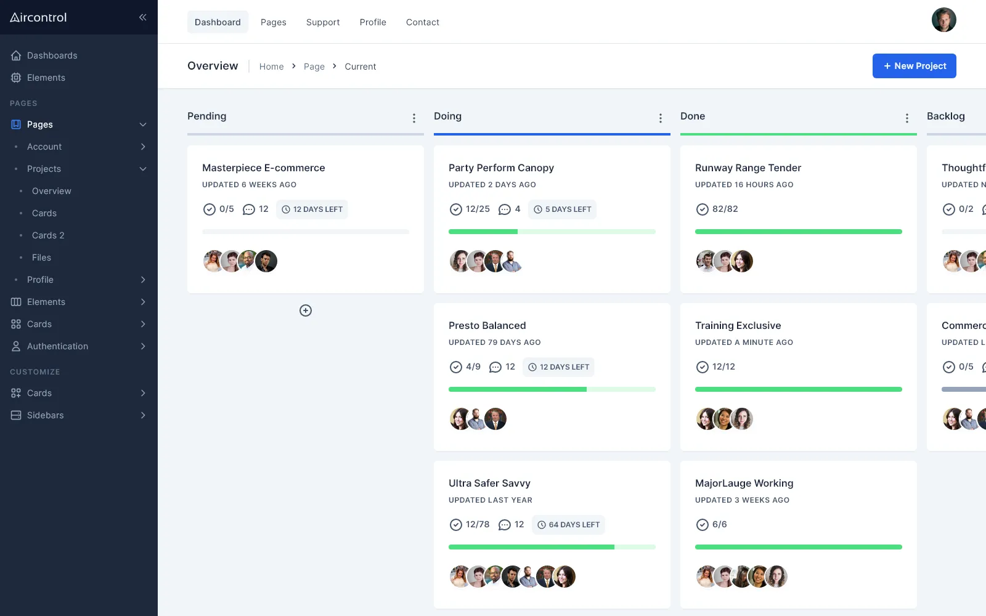Image resolution: width=986 pixels, height=616 pixels.
Task: Expand the Authentication sidebar menu
Action: [143, 346]
